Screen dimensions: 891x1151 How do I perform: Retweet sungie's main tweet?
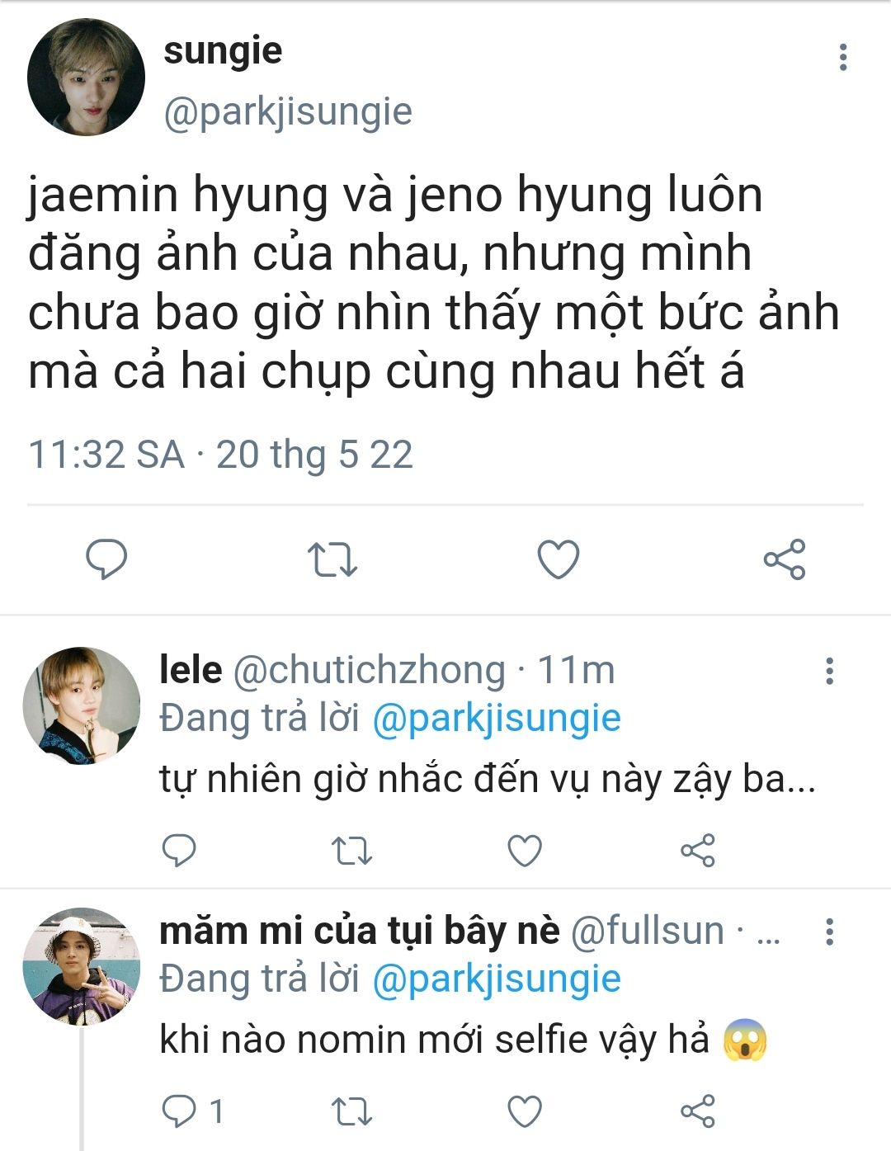(332, 559)
